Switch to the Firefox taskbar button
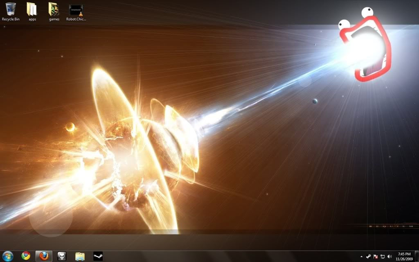 tap(44, 256)
